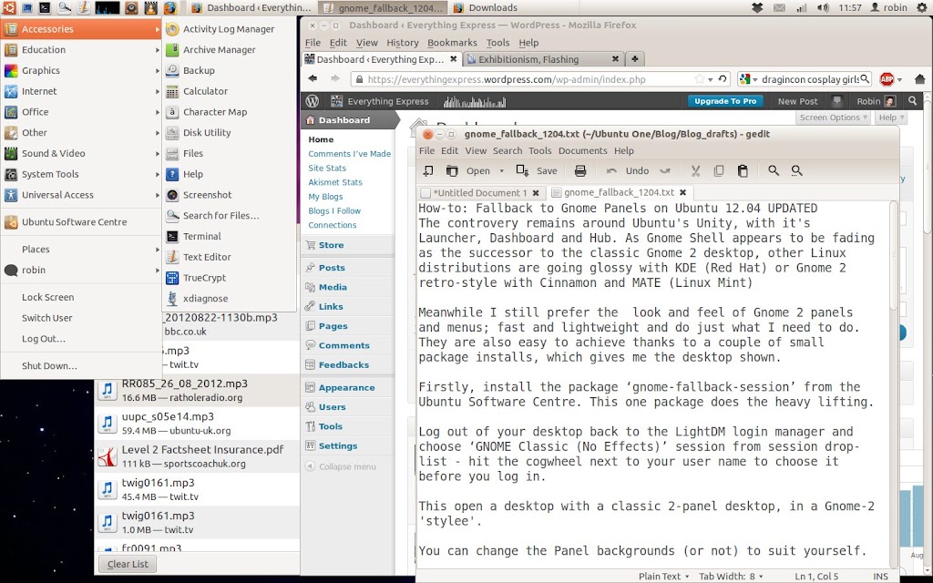
Task: Click the gedit Find magnifier icon
Action: coord(773,170)
